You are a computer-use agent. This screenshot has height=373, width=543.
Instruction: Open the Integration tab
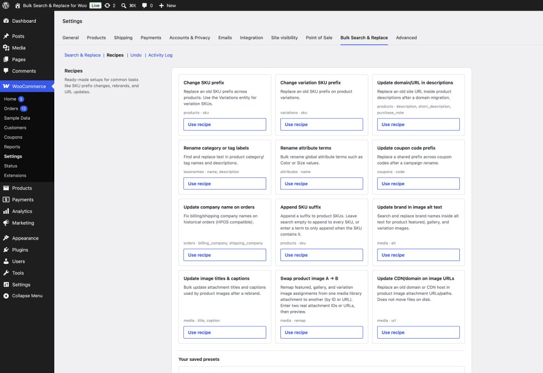[x=252, y=38]
